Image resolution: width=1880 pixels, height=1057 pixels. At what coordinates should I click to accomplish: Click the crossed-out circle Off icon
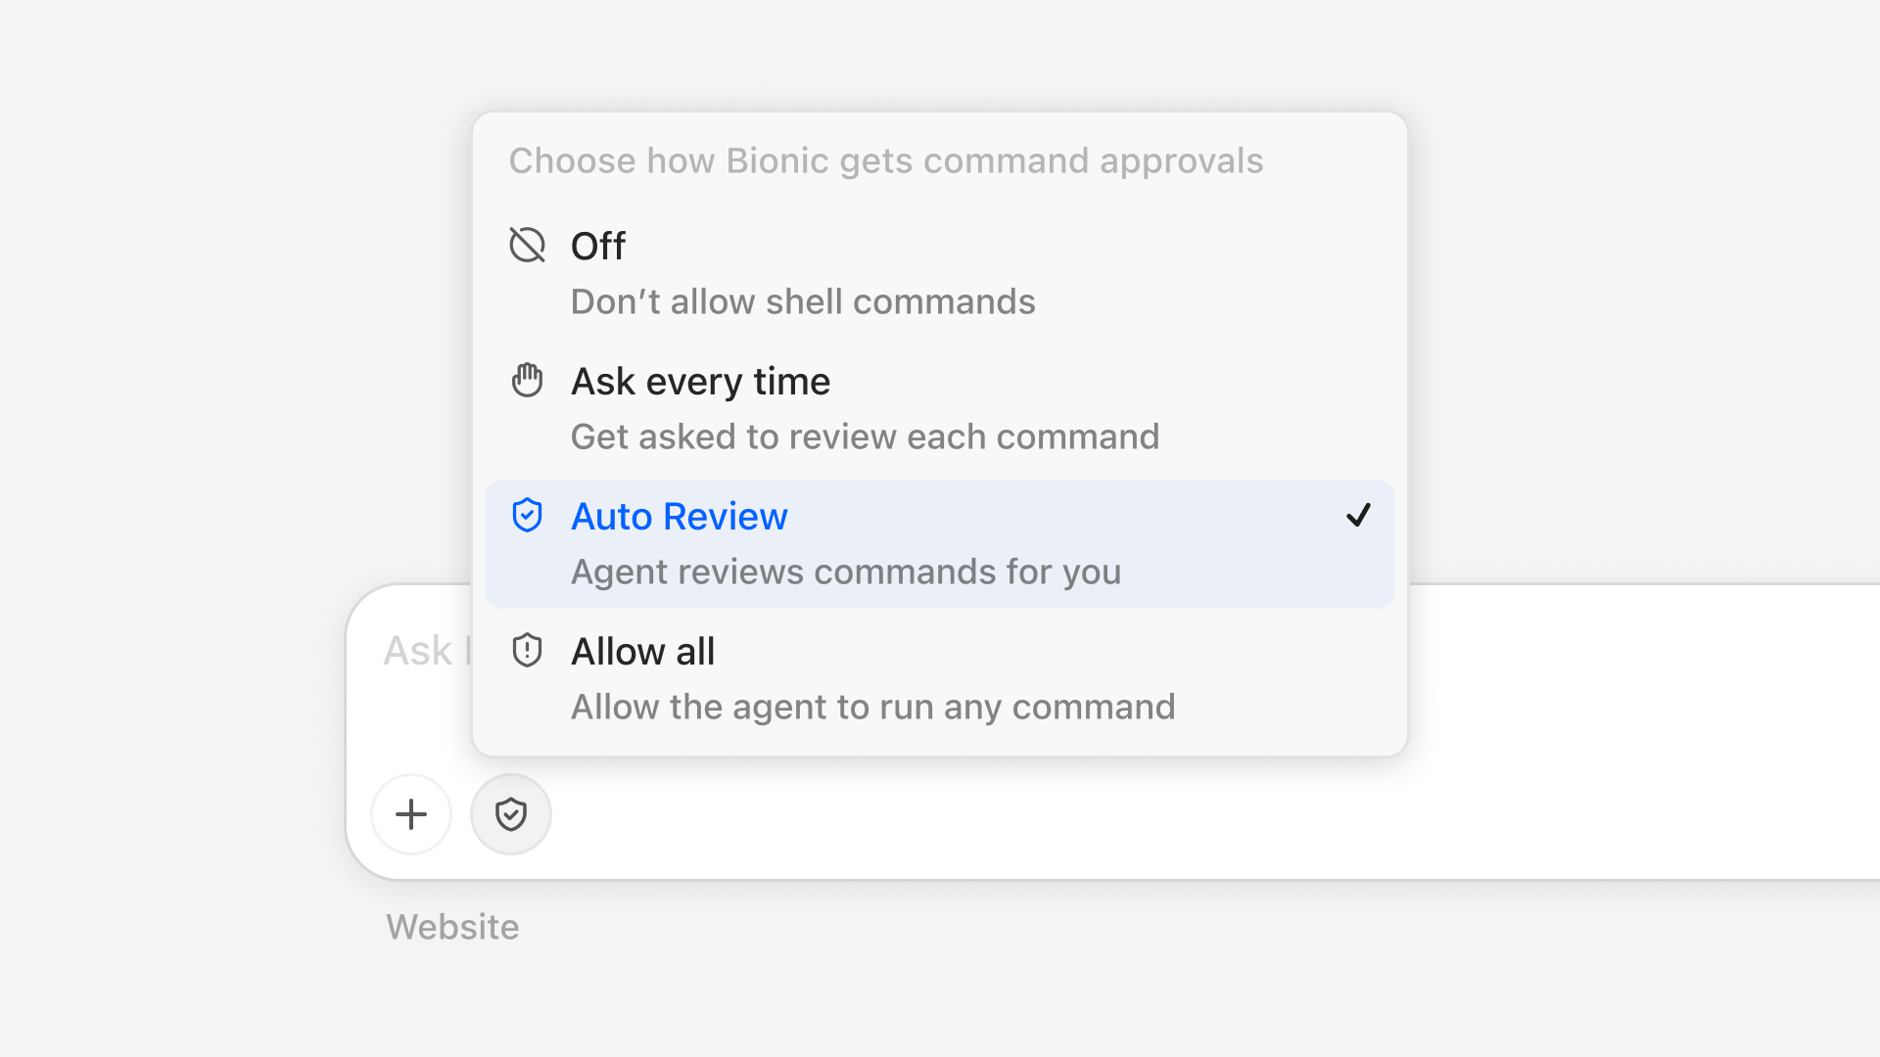[527, 245]
